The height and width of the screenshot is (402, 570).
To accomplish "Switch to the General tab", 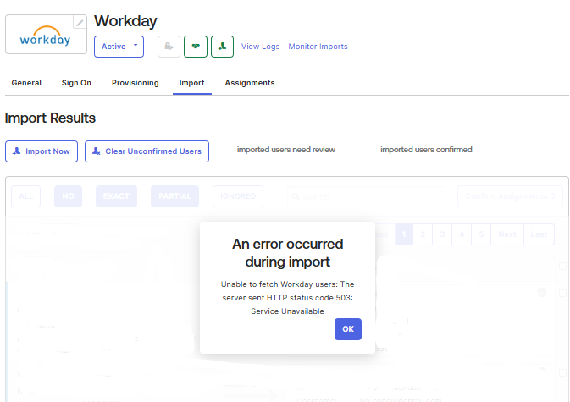I will pos(26,83).
